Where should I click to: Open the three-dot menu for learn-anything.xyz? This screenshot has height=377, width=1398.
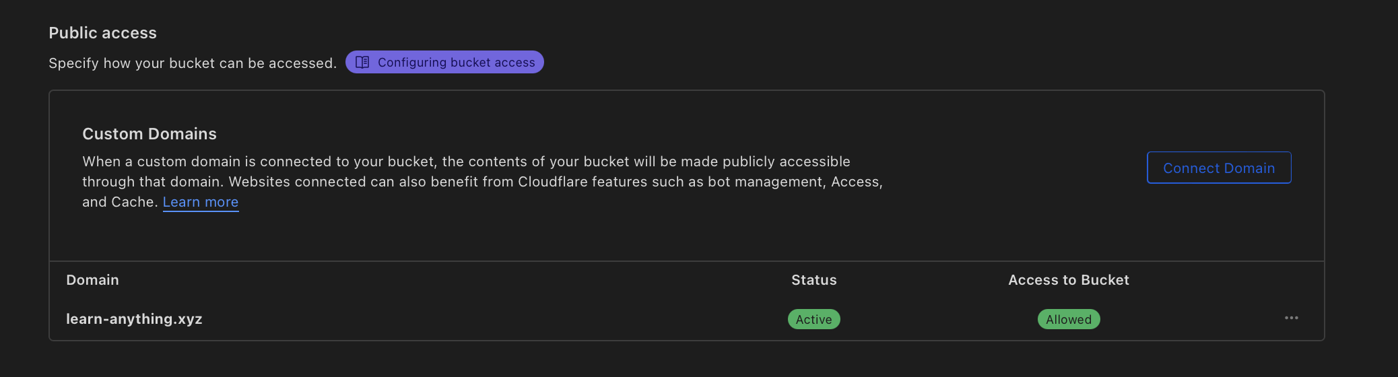(1291, 318)
